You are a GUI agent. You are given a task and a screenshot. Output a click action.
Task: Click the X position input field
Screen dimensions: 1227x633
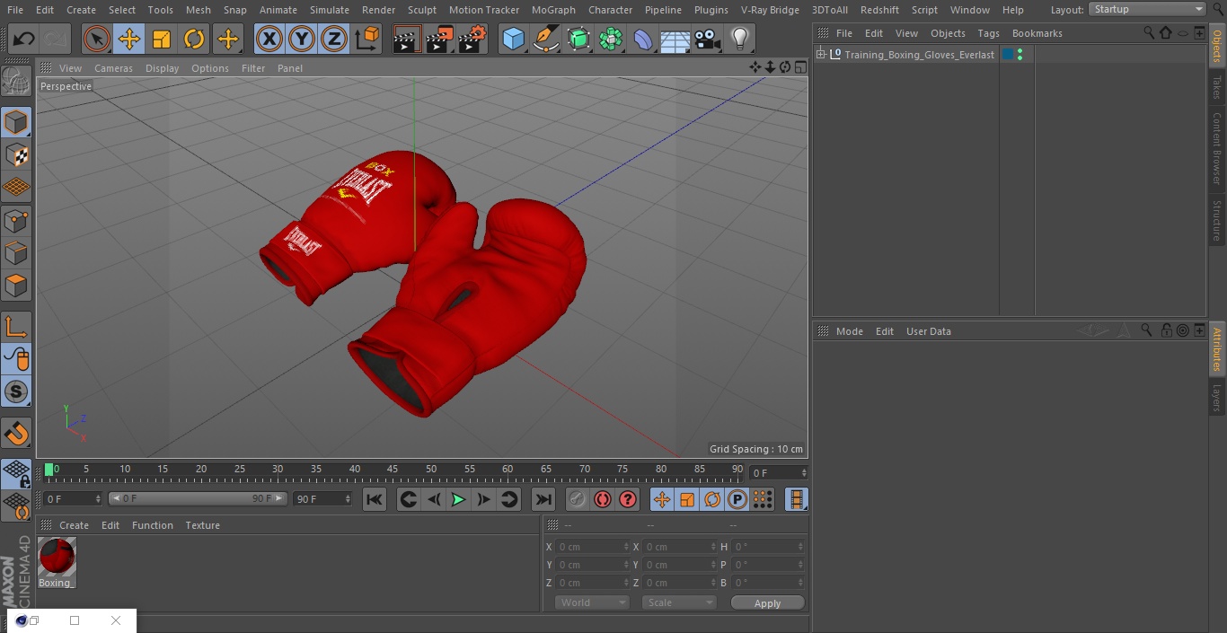click(592, 547)
